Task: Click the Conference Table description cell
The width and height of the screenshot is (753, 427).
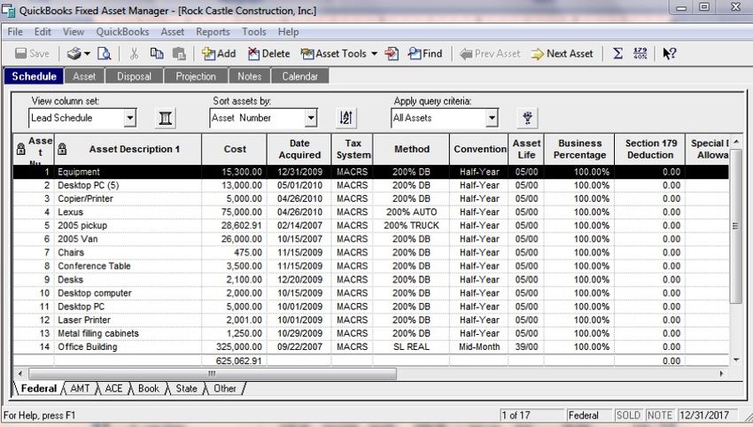Action: click(x=128, y=266)
